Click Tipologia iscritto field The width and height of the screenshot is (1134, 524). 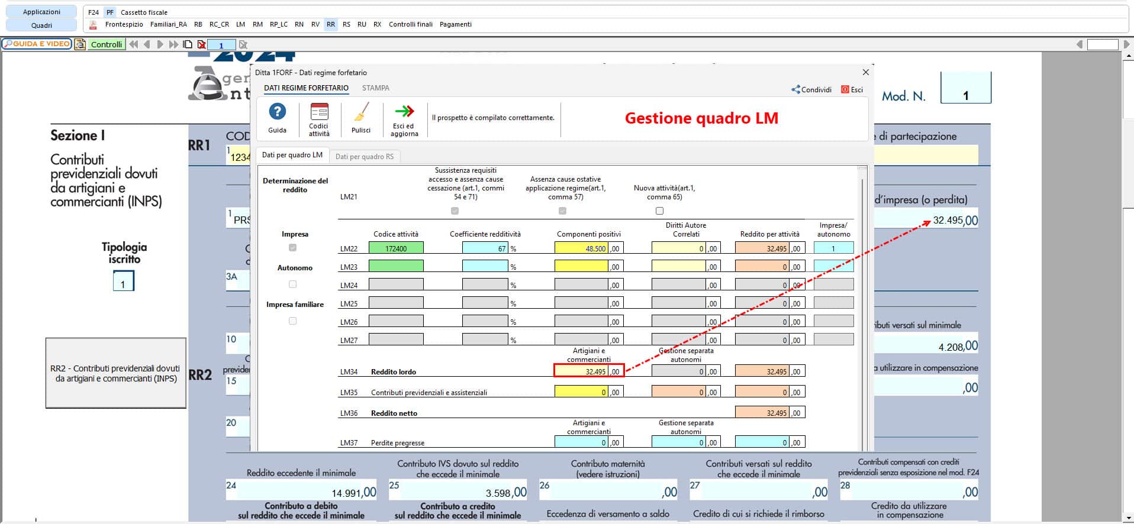coord(124,281)
